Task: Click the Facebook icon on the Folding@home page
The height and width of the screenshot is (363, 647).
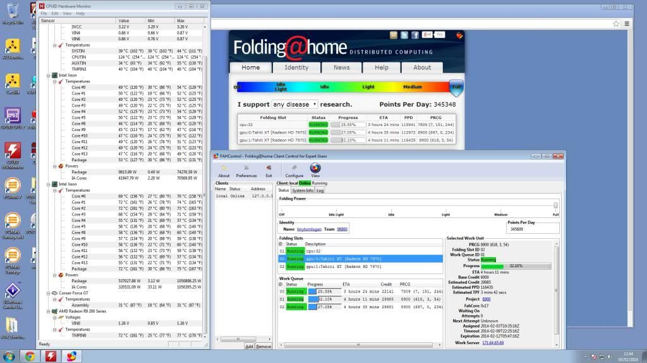Action: coord(415,35)
